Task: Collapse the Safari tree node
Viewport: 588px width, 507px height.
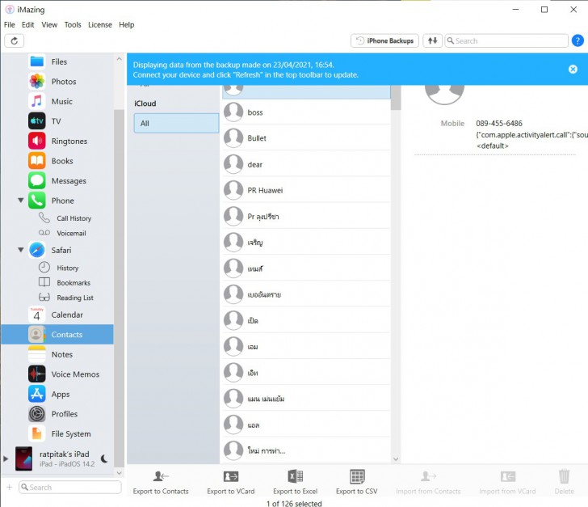Action: pyautogui.click(x=21, y=250)
